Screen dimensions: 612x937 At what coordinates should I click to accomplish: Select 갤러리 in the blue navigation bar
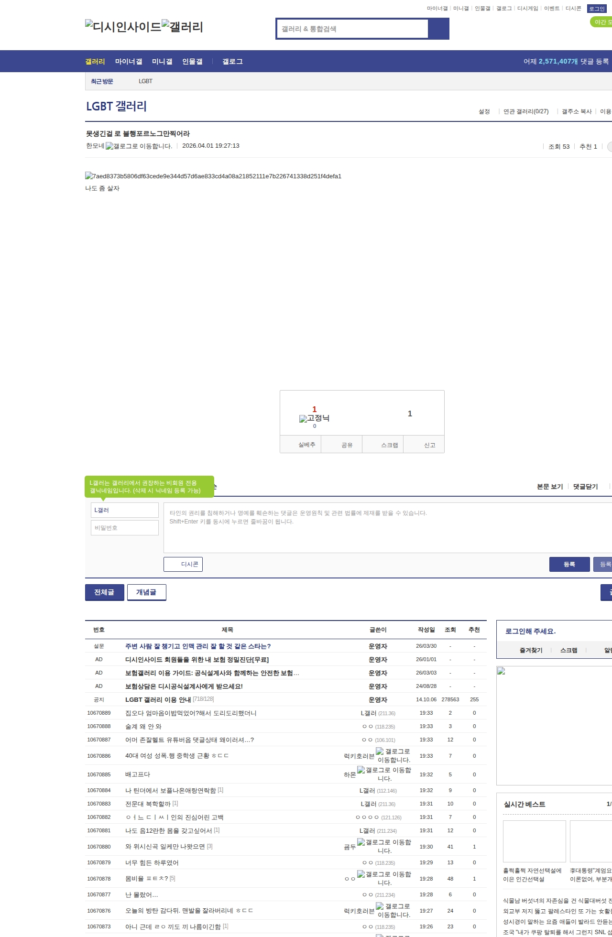click(x=95, y=62)
